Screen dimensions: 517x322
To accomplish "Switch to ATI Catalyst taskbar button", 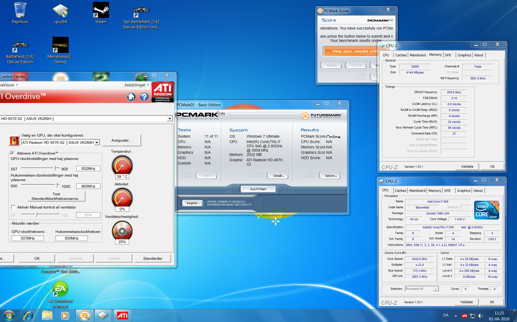I will click(122, 316).
